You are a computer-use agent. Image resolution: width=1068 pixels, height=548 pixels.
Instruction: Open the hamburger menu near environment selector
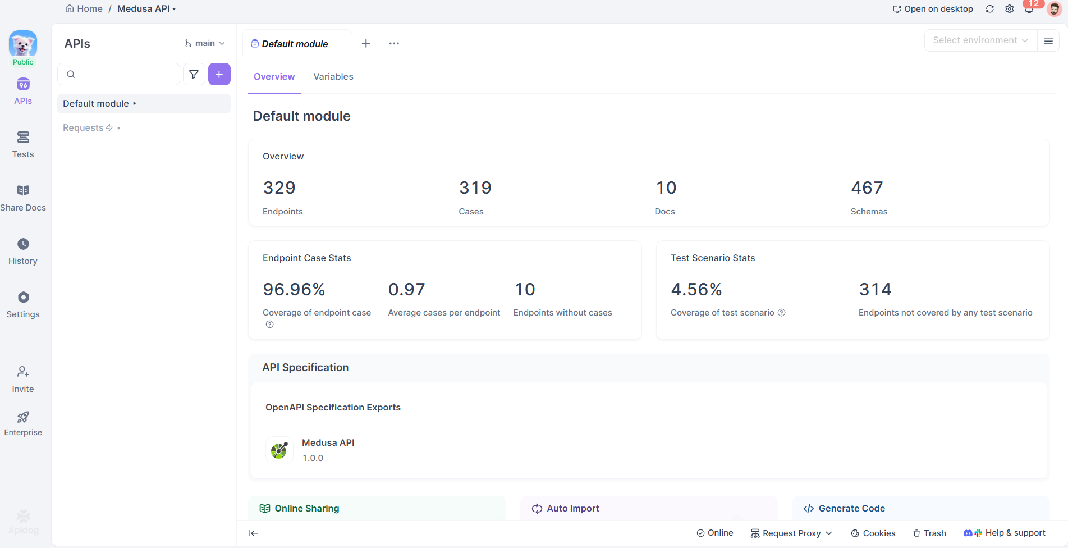[x=1048, y=40]
